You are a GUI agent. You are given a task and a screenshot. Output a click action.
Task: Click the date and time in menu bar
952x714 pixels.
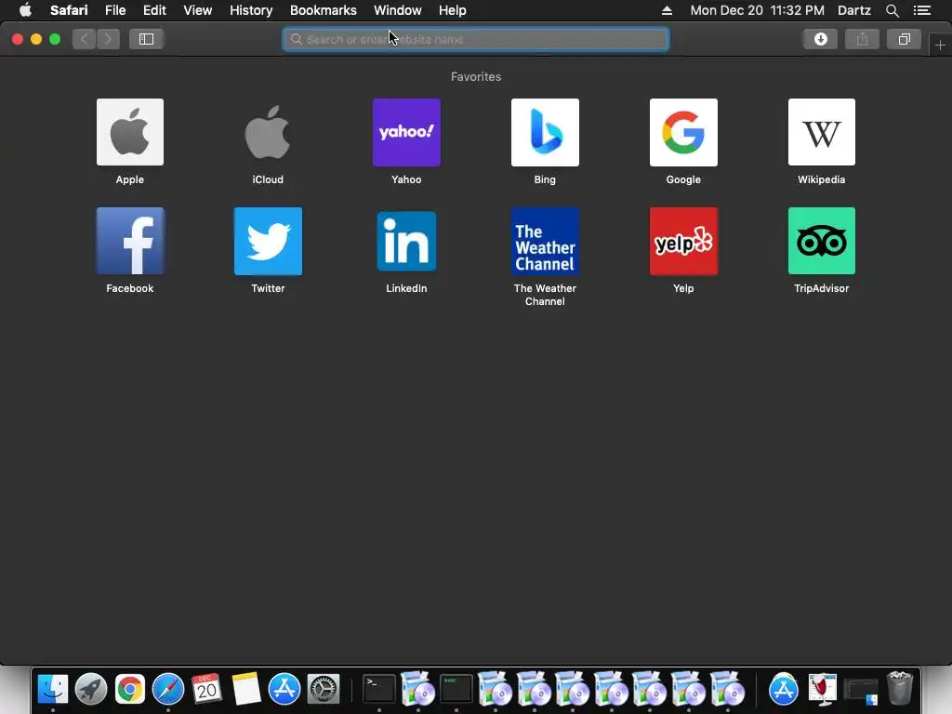click(757, 10)
